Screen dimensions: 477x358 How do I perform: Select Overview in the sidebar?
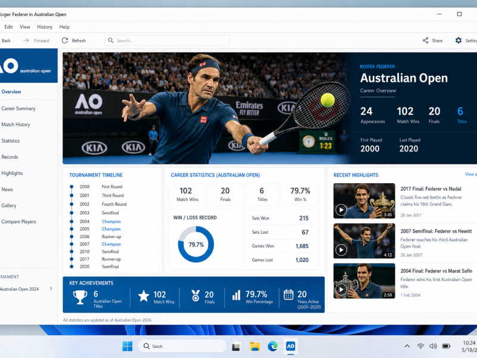[x=11, y=92]
